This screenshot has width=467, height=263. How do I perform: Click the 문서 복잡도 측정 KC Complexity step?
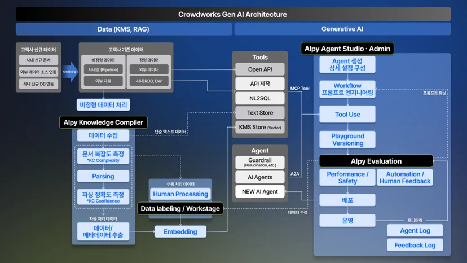click(x=103, y=156)
